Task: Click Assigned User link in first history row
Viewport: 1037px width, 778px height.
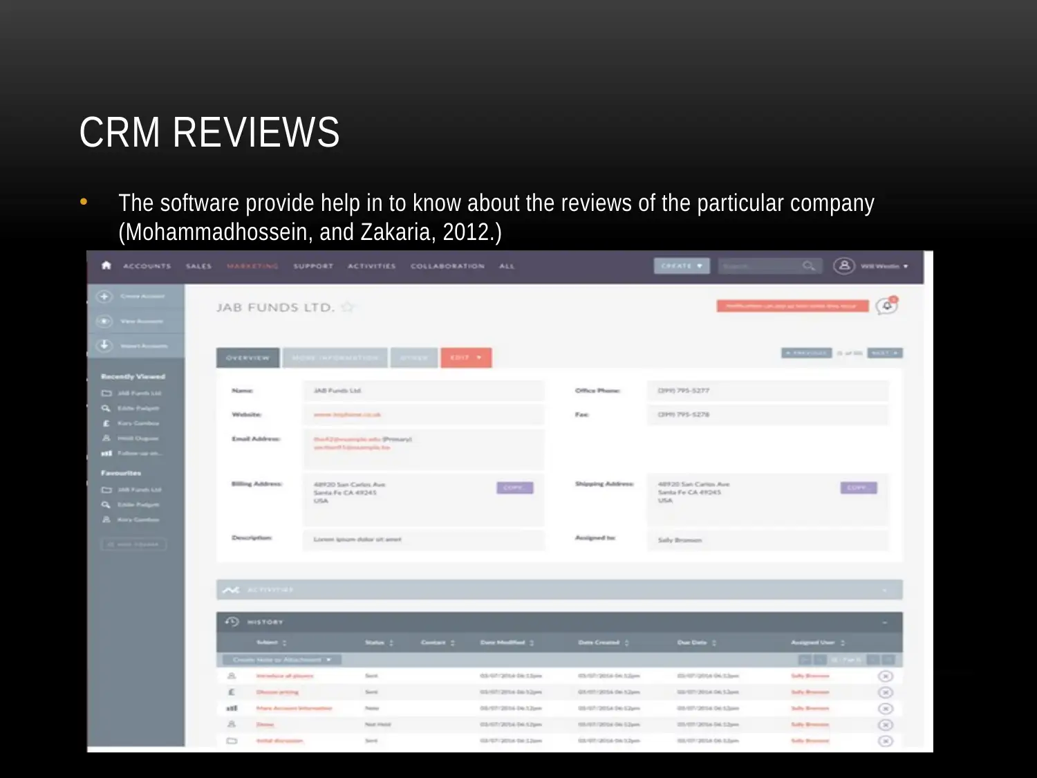Action: click(810, 676)
